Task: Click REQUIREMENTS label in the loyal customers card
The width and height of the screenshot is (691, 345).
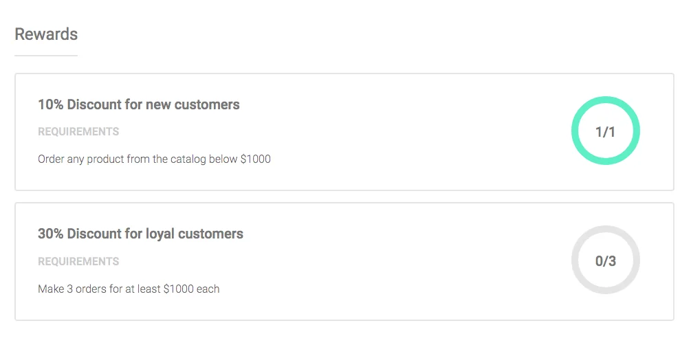Action: click(78, 262)
